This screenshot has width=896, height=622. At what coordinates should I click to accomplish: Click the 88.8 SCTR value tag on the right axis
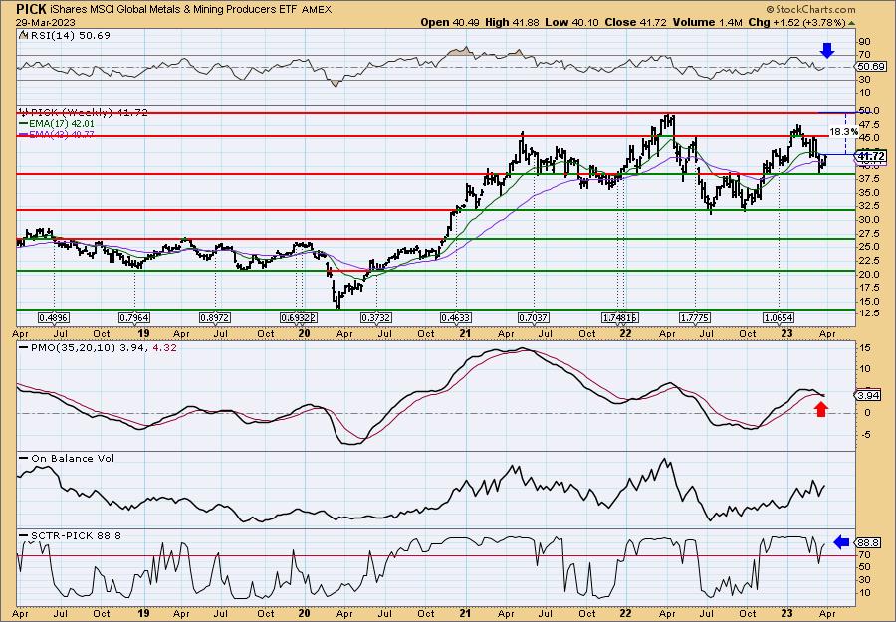click(x=868, y=542)
